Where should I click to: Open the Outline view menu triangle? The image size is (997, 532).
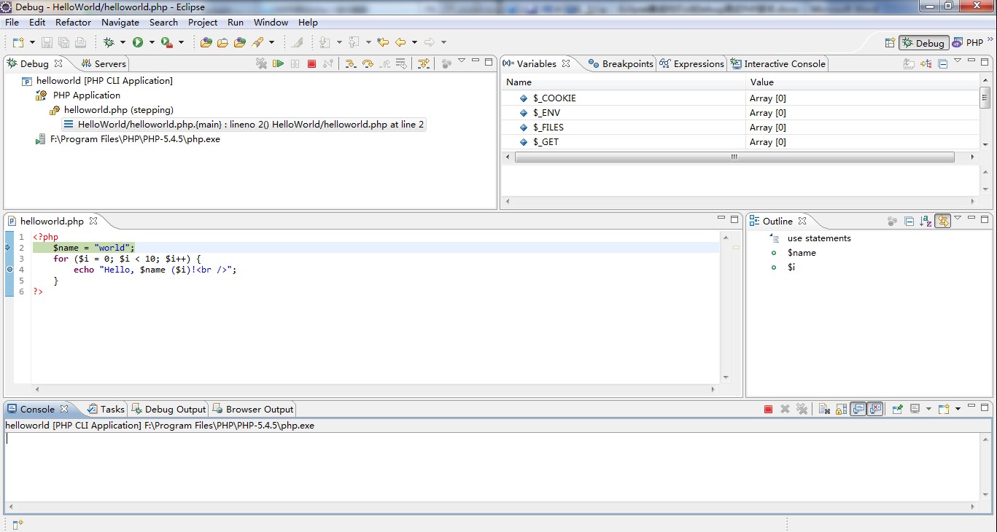pos(958,219)
